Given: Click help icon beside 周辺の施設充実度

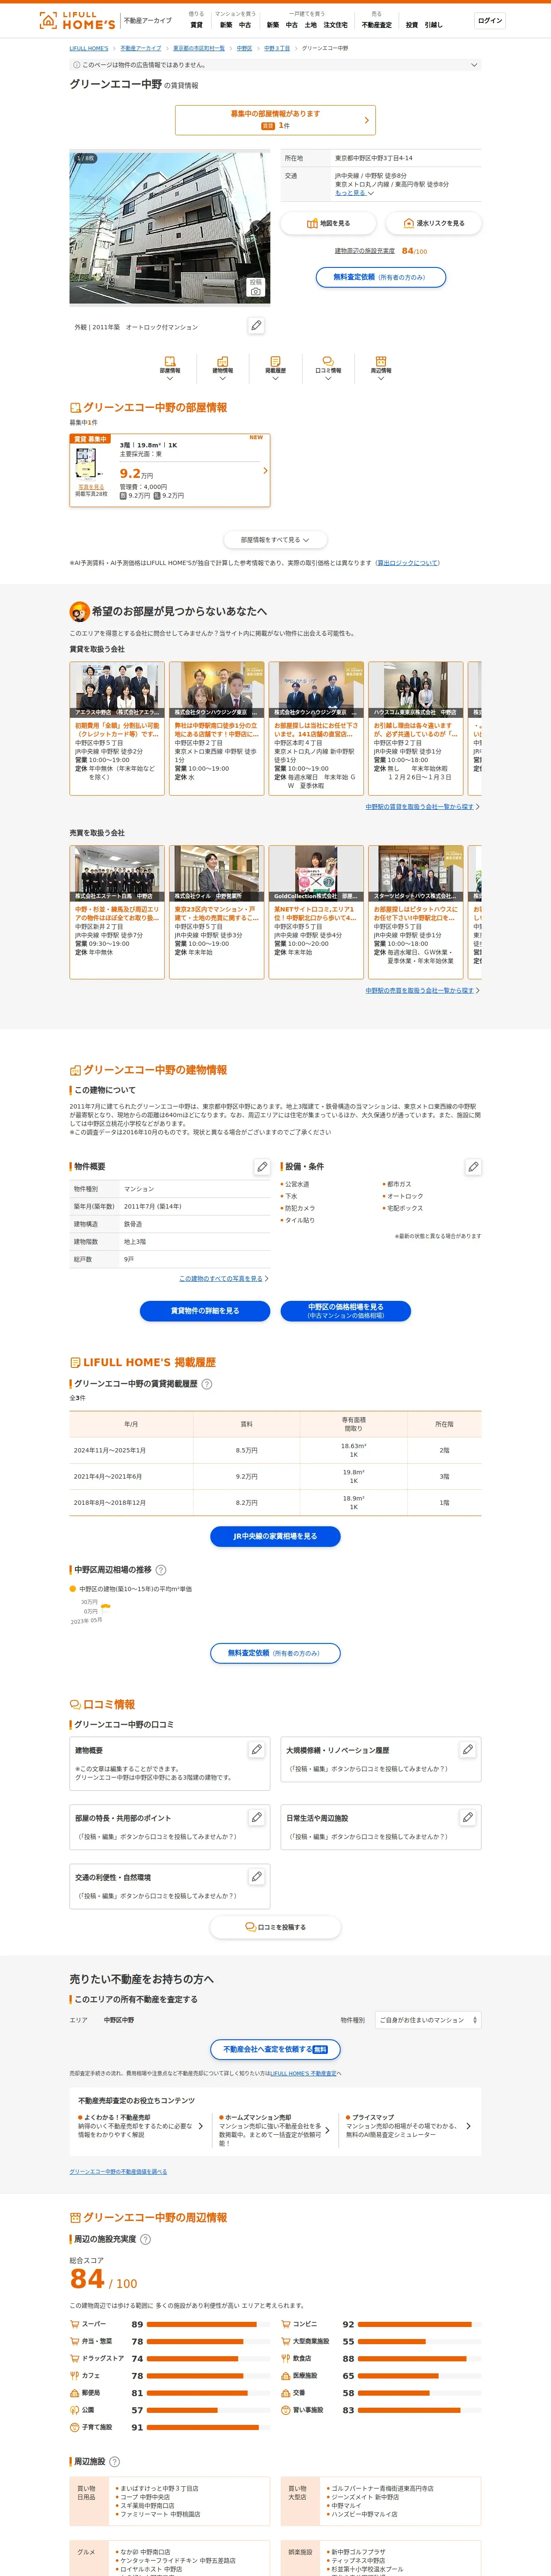Looking at the screenshot, I should click(145, 2239).
